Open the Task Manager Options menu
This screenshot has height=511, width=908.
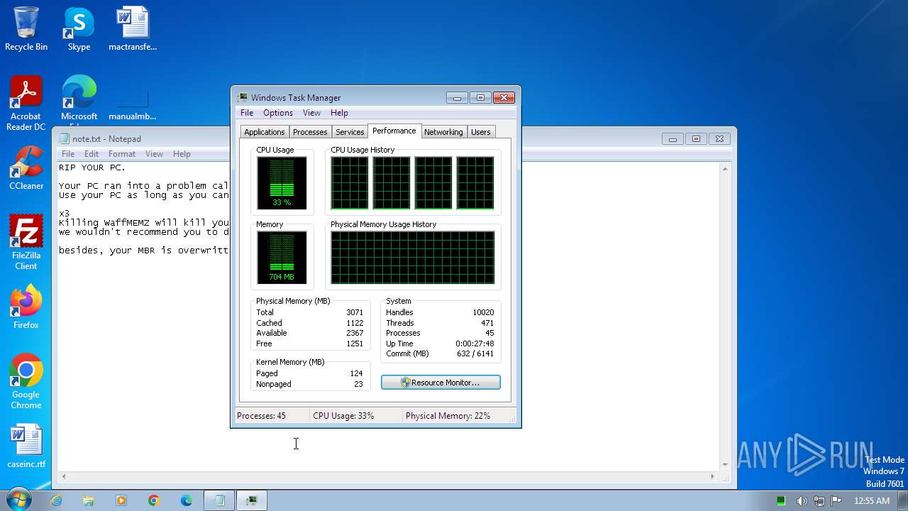click(278, 113)
